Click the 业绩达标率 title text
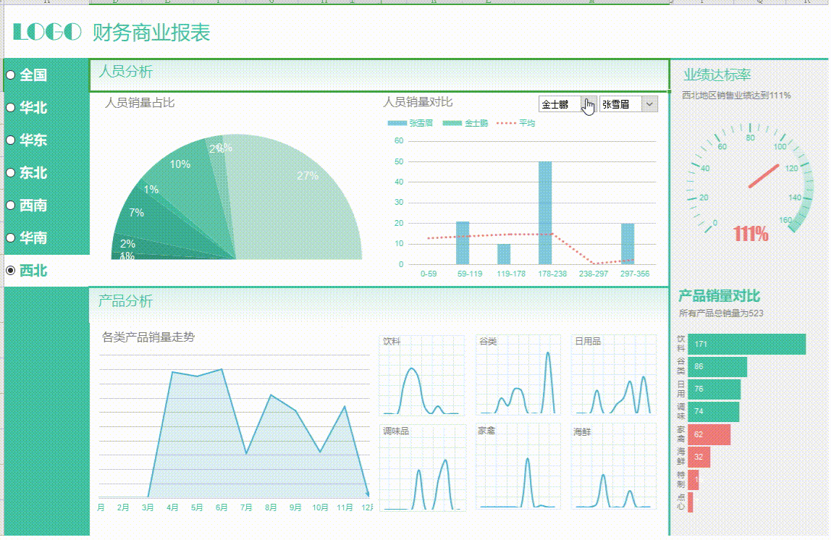The image size is (831, 540). 717,75
